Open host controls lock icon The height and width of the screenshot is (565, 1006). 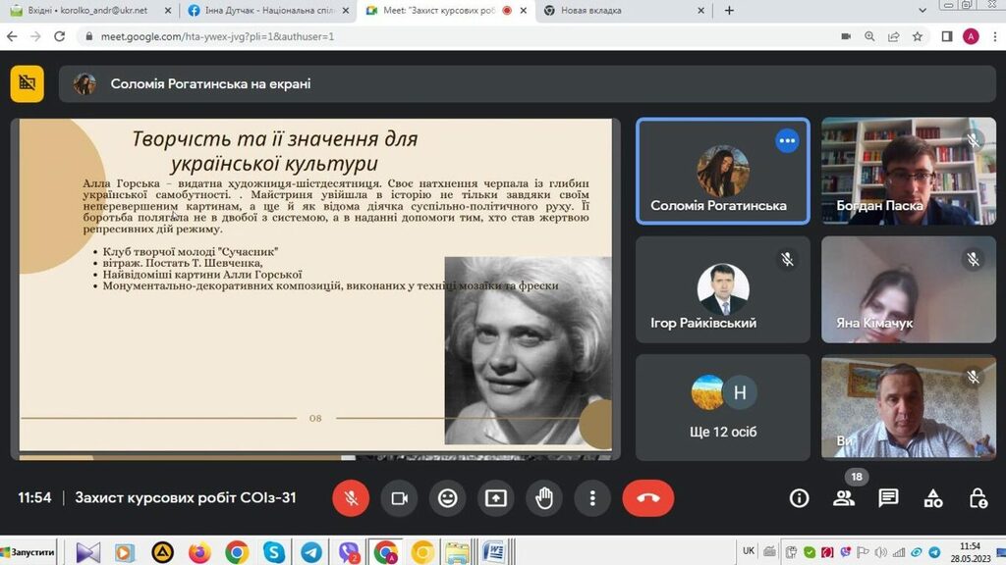[x=978, y=498]
